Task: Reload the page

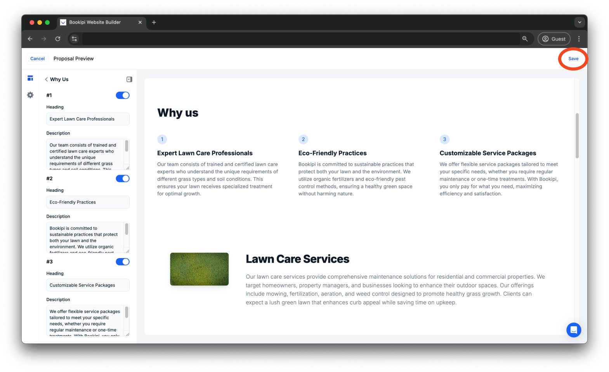Action: [x=58, y=39]
